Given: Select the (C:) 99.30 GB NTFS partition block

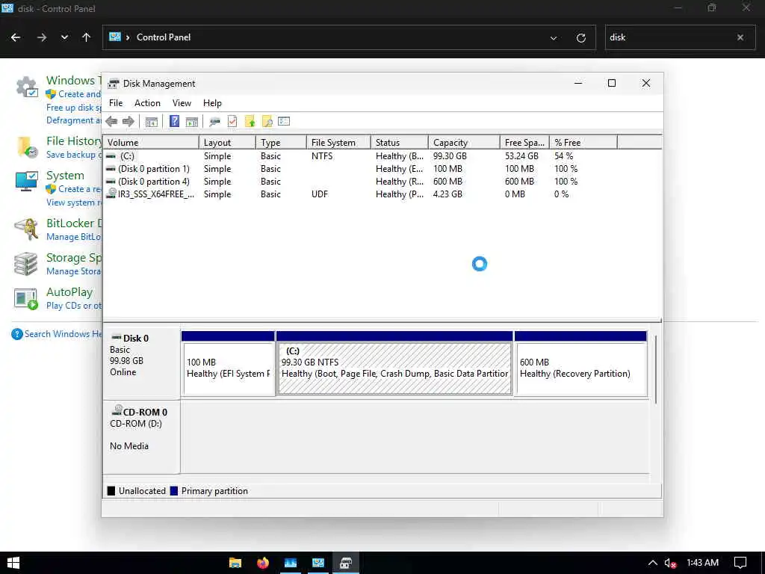Looking at the screenshot, I should [394, 364].
